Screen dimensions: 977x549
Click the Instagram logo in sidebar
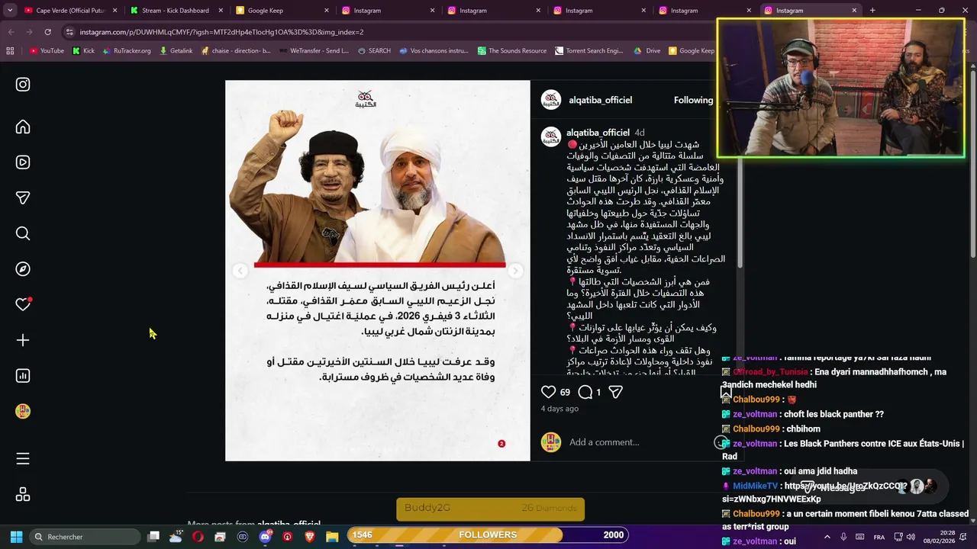(x=23, y=85)
